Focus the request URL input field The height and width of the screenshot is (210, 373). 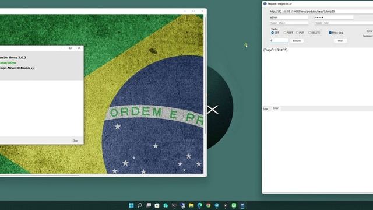(x=321, y=12)
